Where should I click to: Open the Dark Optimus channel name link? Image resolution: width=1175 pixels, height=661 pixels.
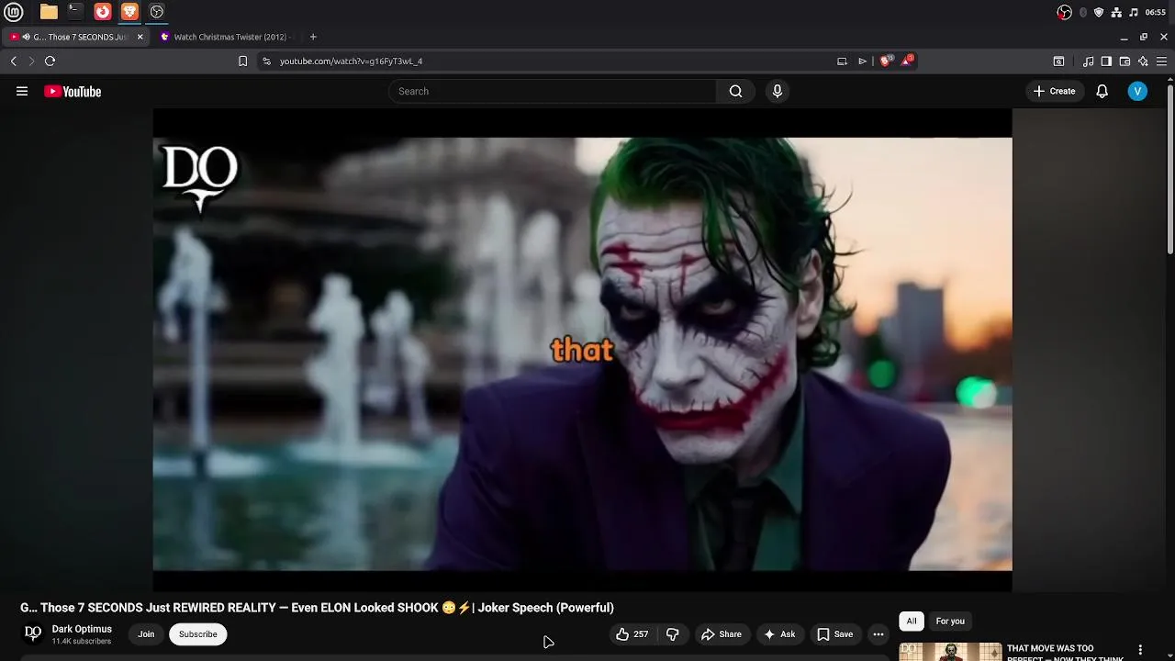coord(82,629)
